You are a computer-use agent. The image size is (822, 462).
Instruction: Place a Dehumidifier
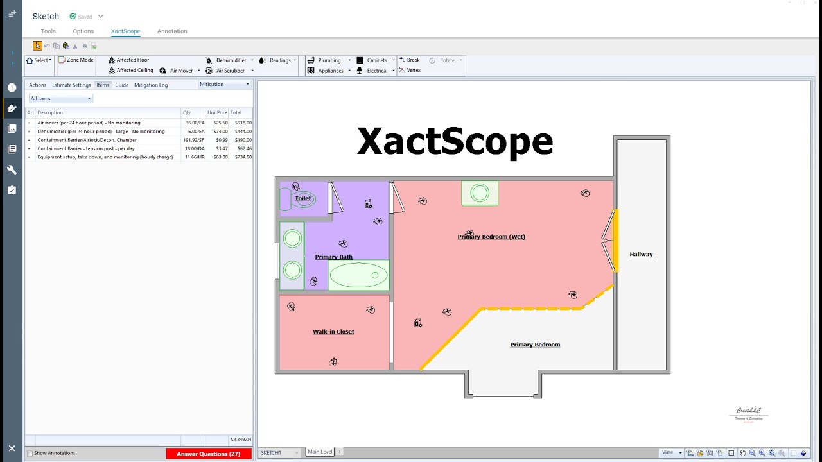point(226,60)
